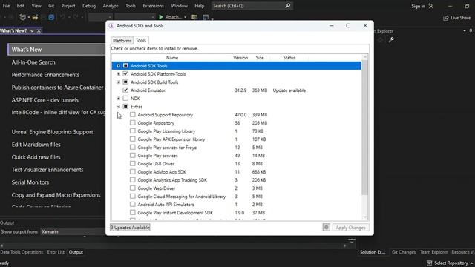Open the Extensions menu

[154, 6]
